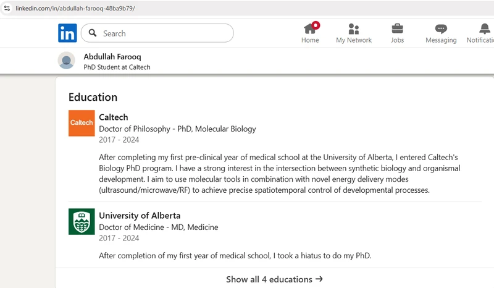Click Abdullah Farooq's profile avatar
Viewport: 494px width, 288px height.
66,61
